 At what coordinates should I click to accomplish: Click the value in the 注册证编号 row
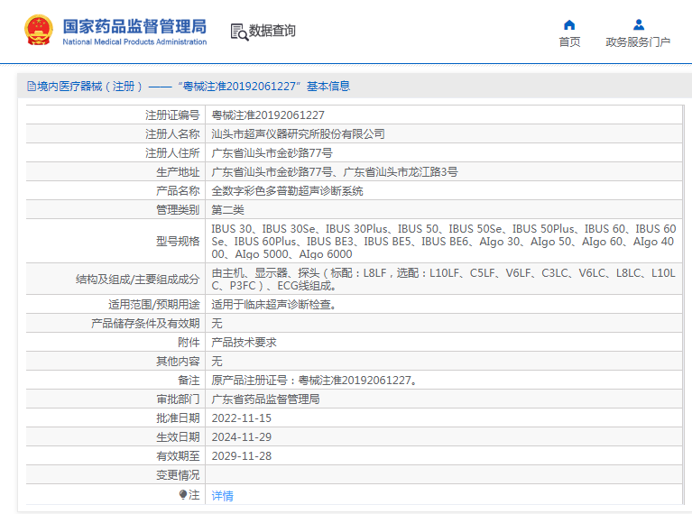268,115
